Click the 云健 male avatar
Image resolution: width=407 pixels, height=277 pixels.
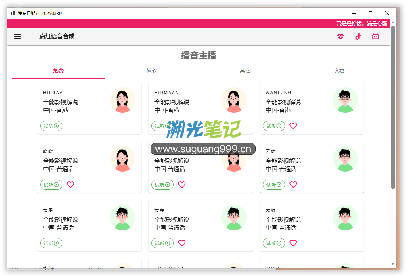345,159
